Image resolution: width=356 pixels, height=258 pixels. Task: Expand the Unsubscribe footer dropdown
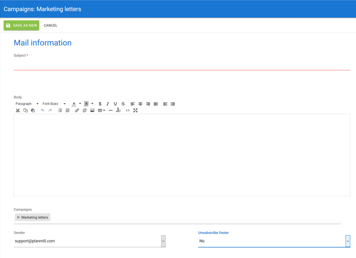point(348,241)
